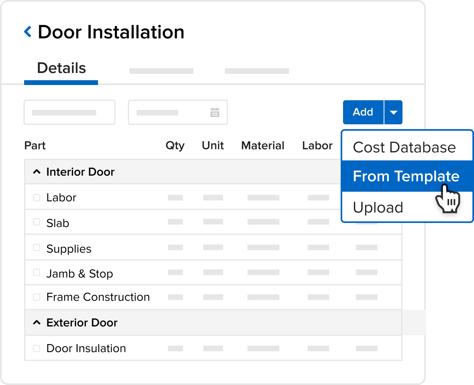The height and width of the screenshot is (385, 474).
Task: Check the Slab row checkbox
Action: tap(37, 222)
